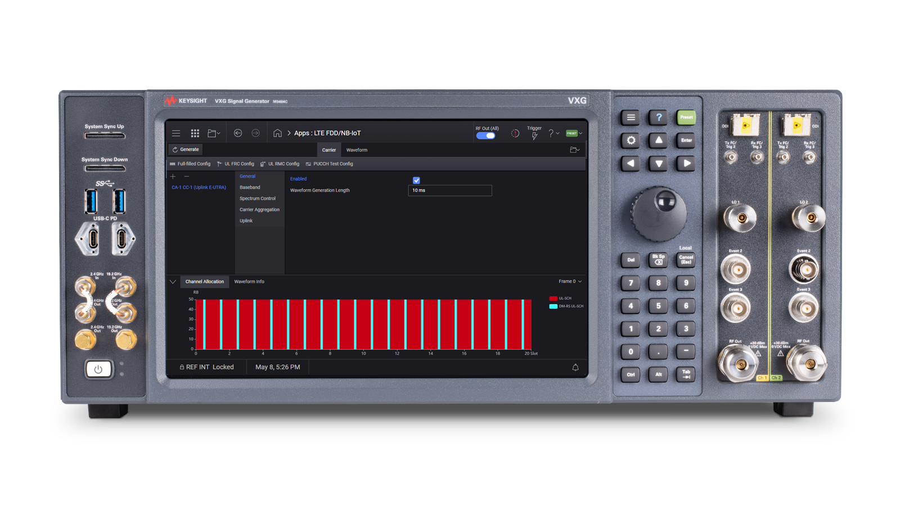Open the folder dropdown beside Waveform tab
The image size is (900, 506).
click(574, 150)
